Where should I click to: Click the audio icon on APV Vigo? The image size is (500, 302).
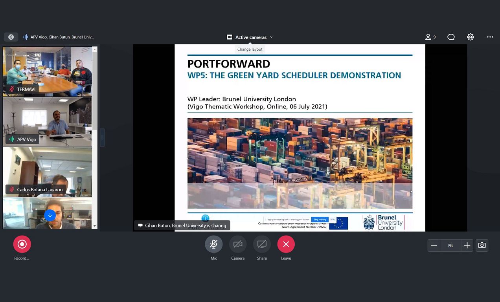[12, 139]
